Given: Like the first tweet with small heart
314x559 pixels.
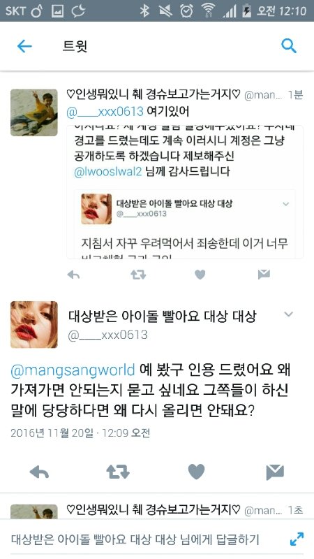Looking at the screenshot, I should (x=200, y=275).
